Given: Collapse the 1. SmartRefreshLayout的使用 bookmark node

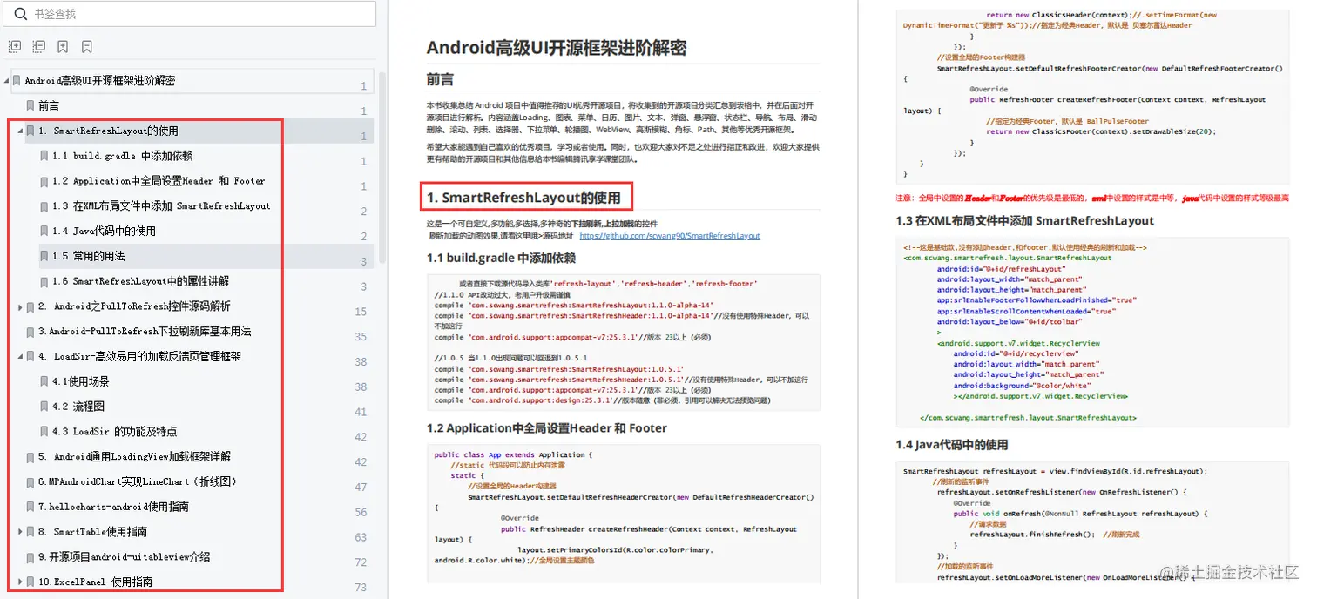Looking at the screenshot, I should pos(20,131).
